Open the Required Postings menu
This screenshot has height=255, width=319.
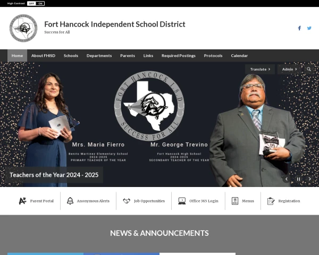[x=179, y=55]
